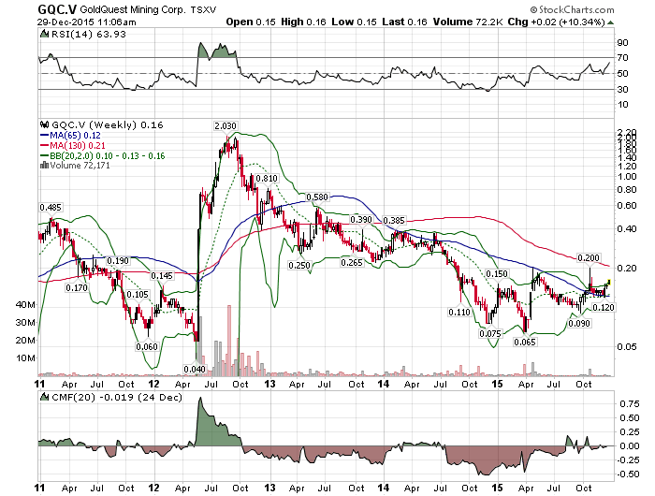Click the 13 year label under price chart
The height and width of the screenshot is (496, 655).
[x=269, y=383]
